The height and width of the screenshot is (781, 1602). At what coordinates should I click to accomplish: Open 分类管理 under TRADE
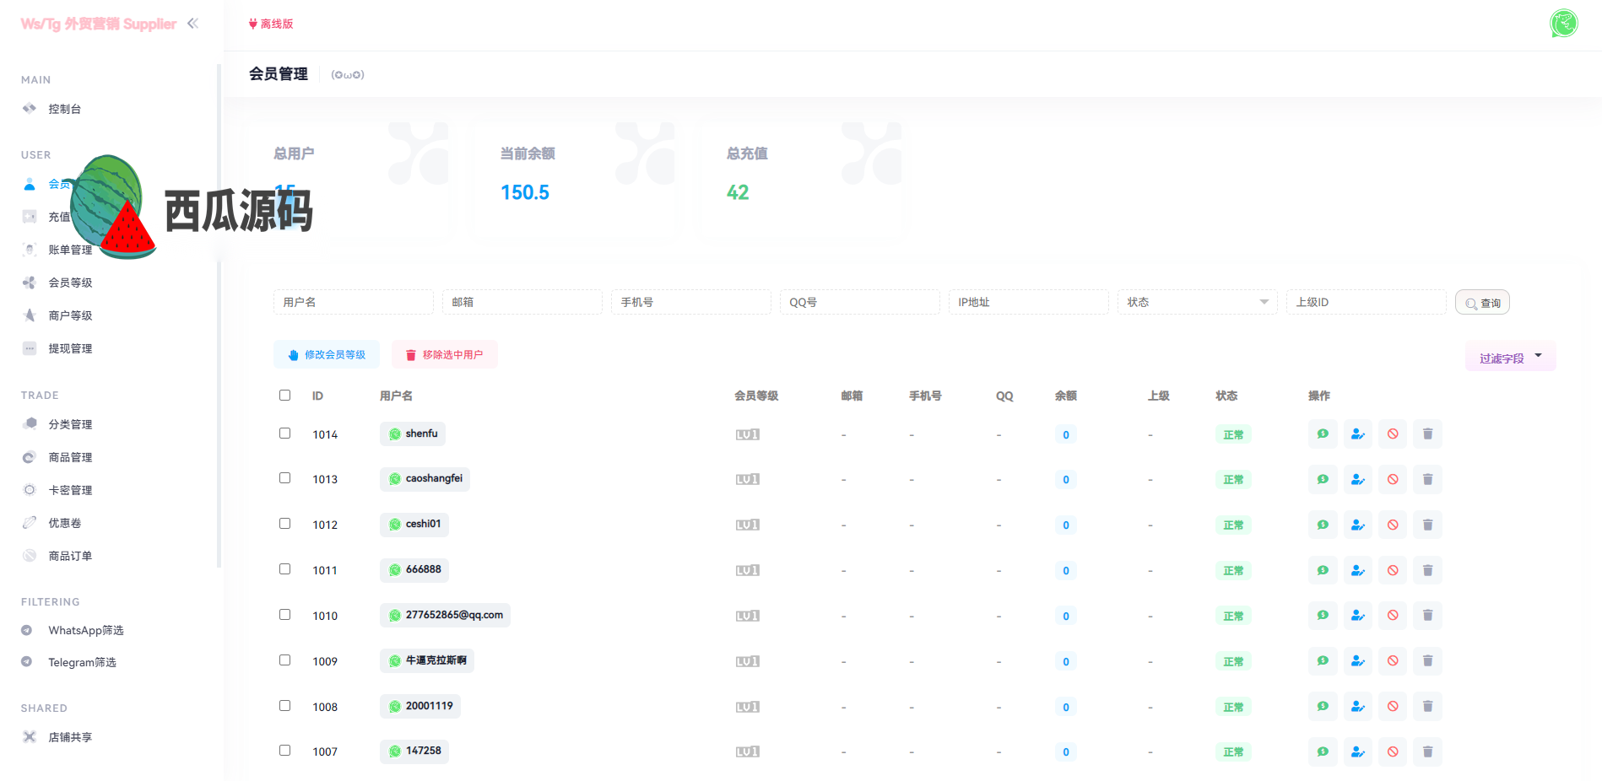coord(70,424)
